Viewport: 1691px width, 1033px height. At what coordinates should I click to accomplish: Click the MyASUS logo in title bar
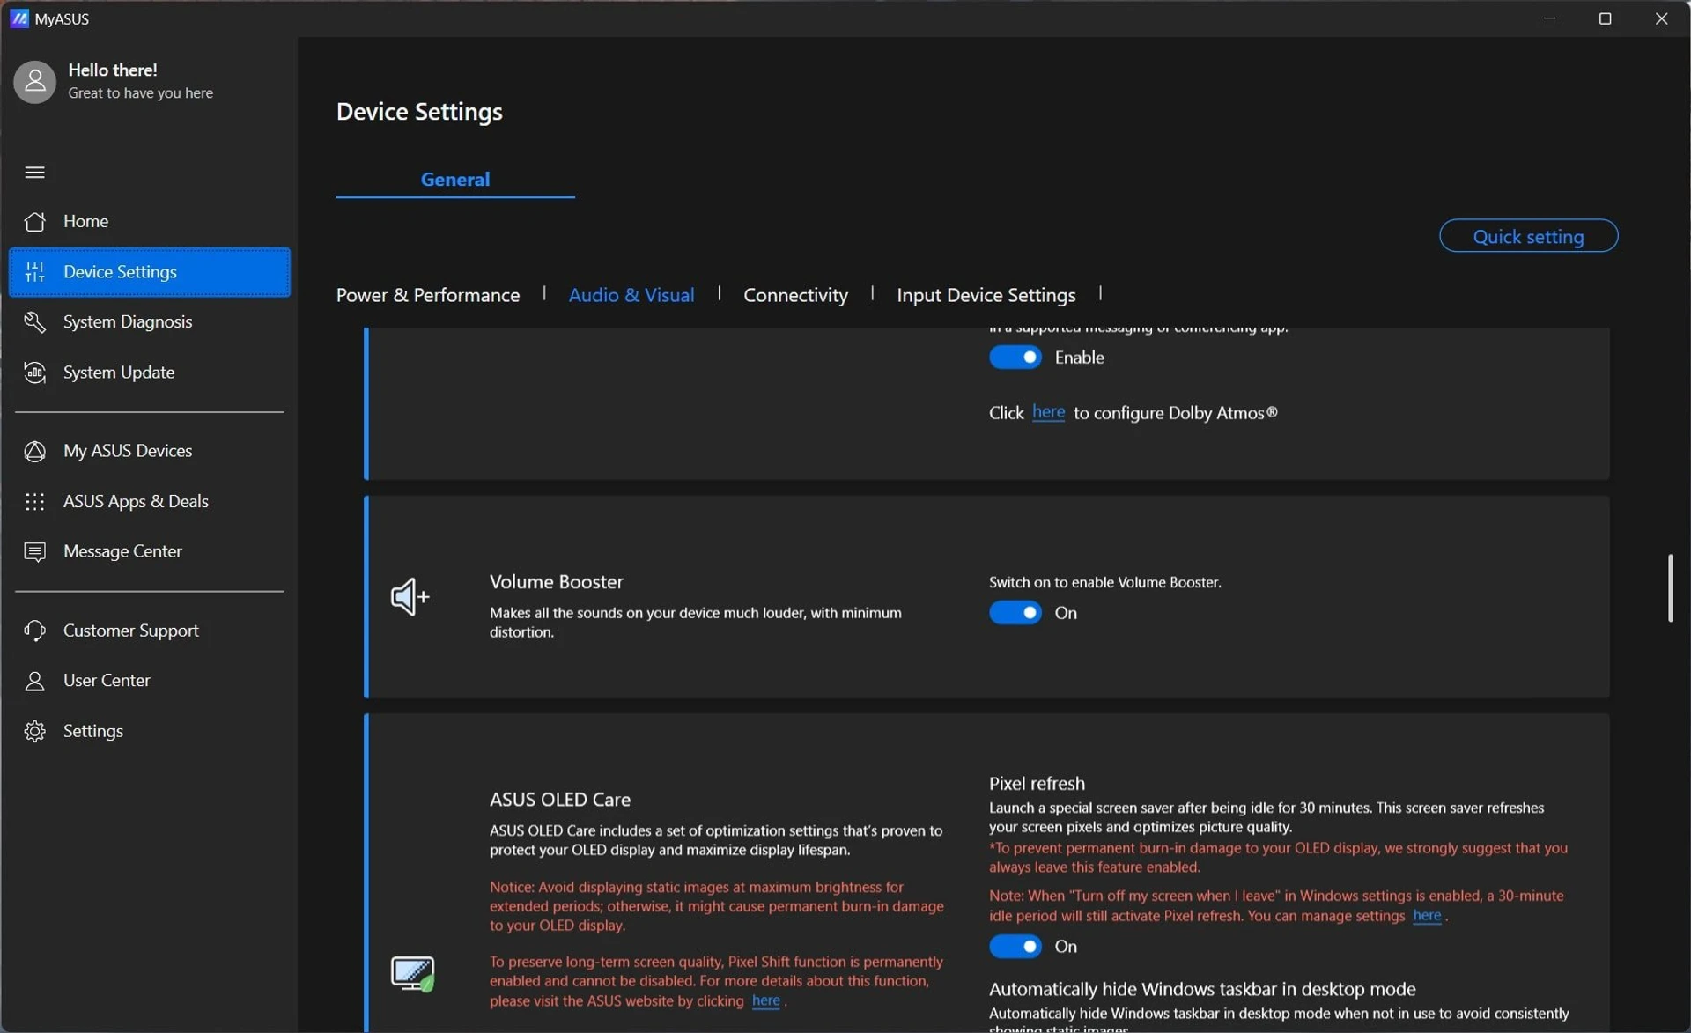(x=18, y=18)
